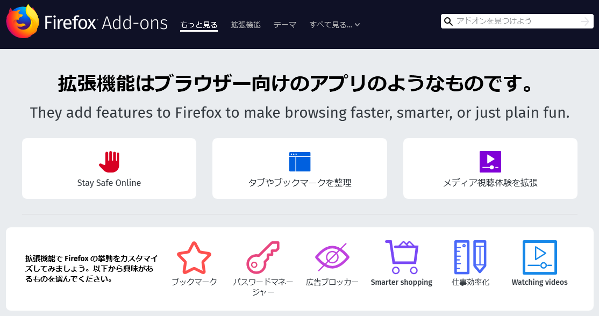Click the blue tab organizer window icon
The image size is (599, 316).
coord(300,162)
